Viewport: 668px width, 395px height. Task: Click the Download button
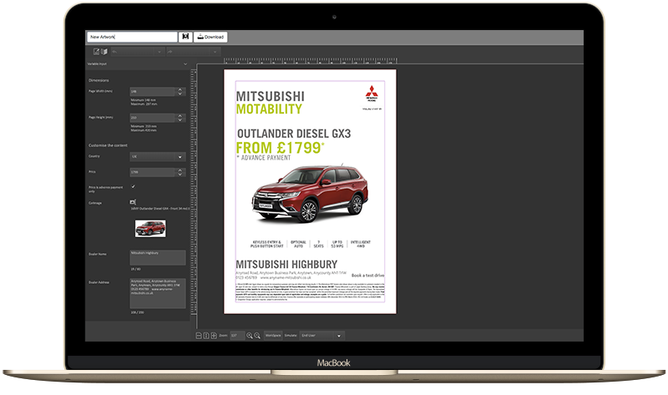pos(210,37)
